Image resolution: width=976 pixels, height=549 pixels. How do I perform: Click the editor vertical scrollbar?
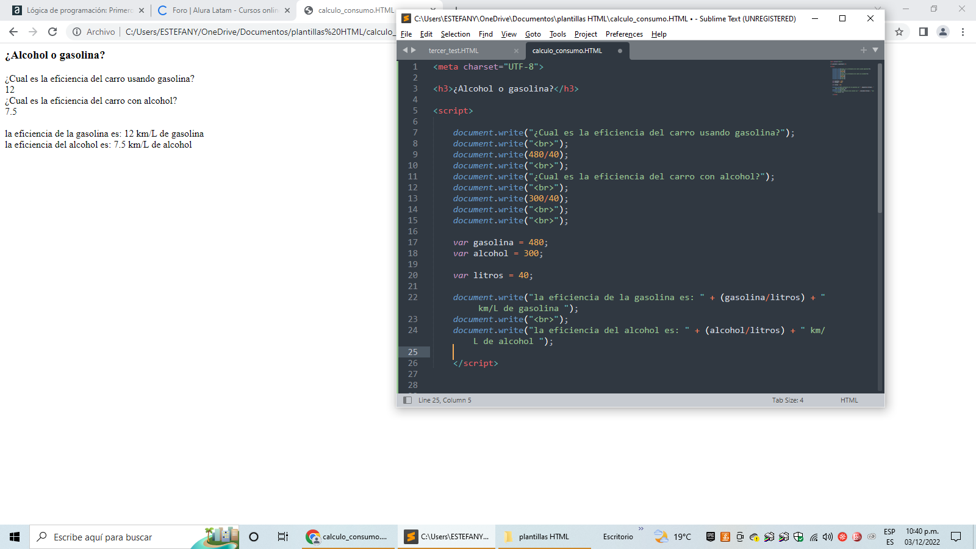[x=880, y=137]
